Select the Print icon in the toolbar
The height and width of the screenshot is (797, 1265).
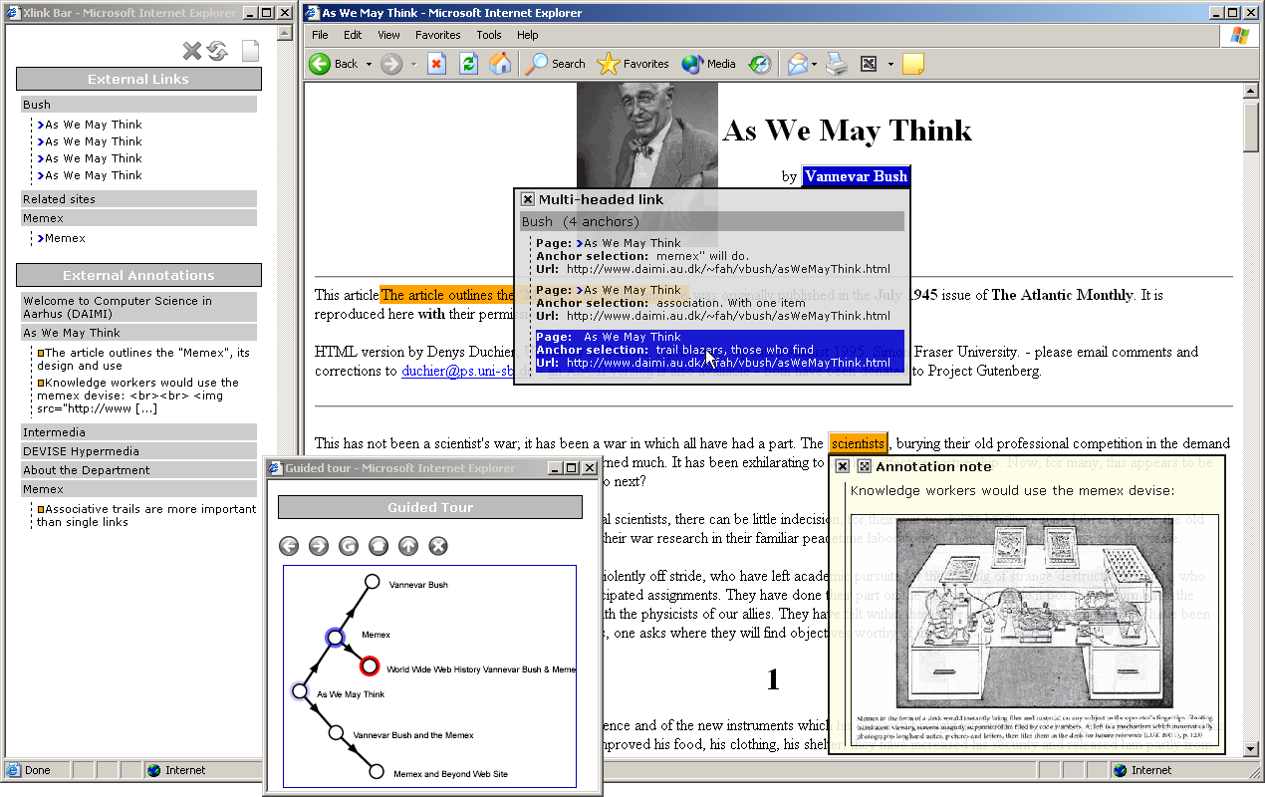point(835,63)
